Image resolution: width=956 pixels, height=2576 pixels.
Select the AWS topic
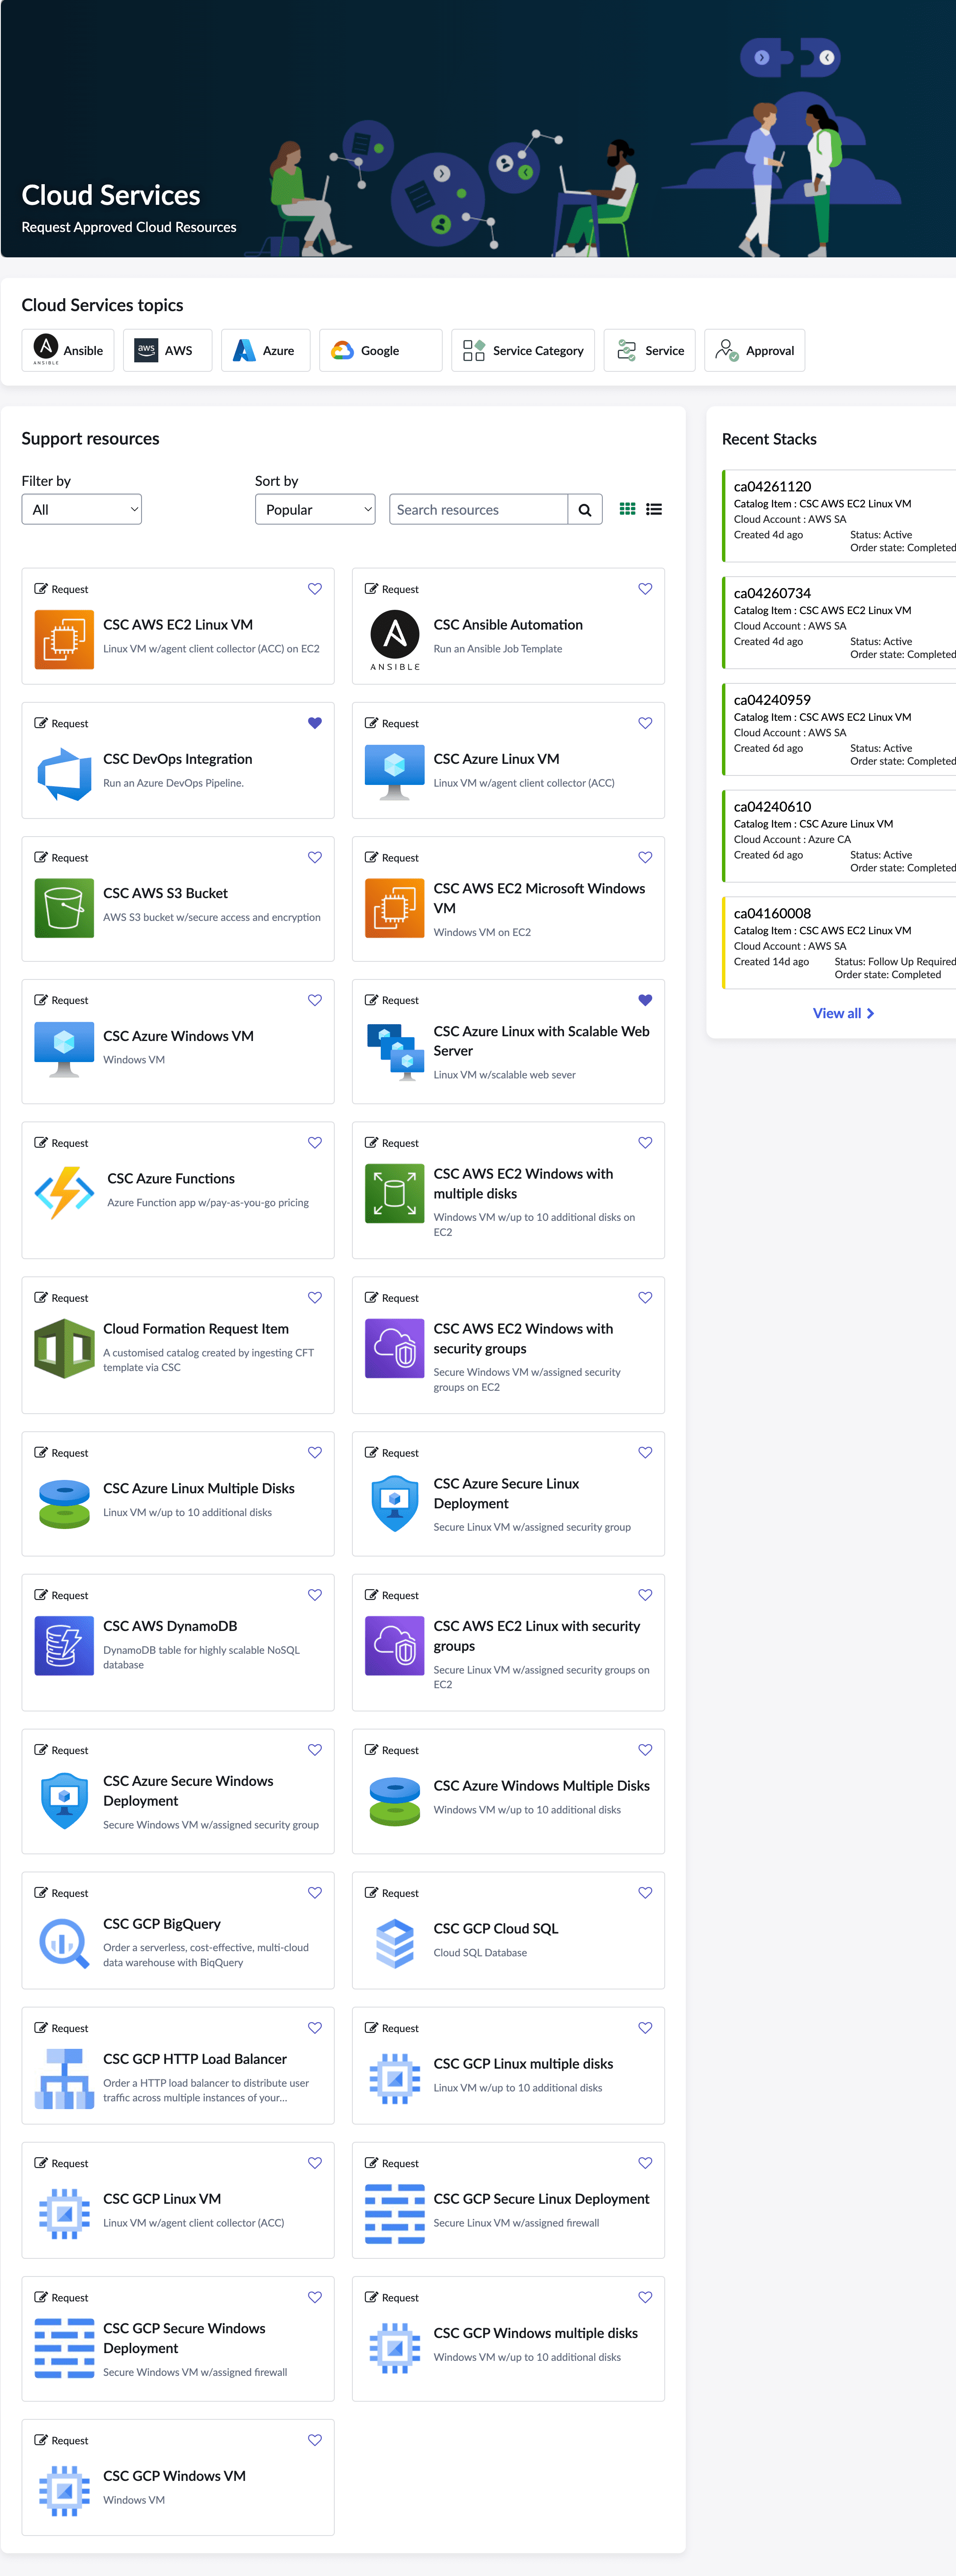(x=167, y=350)
